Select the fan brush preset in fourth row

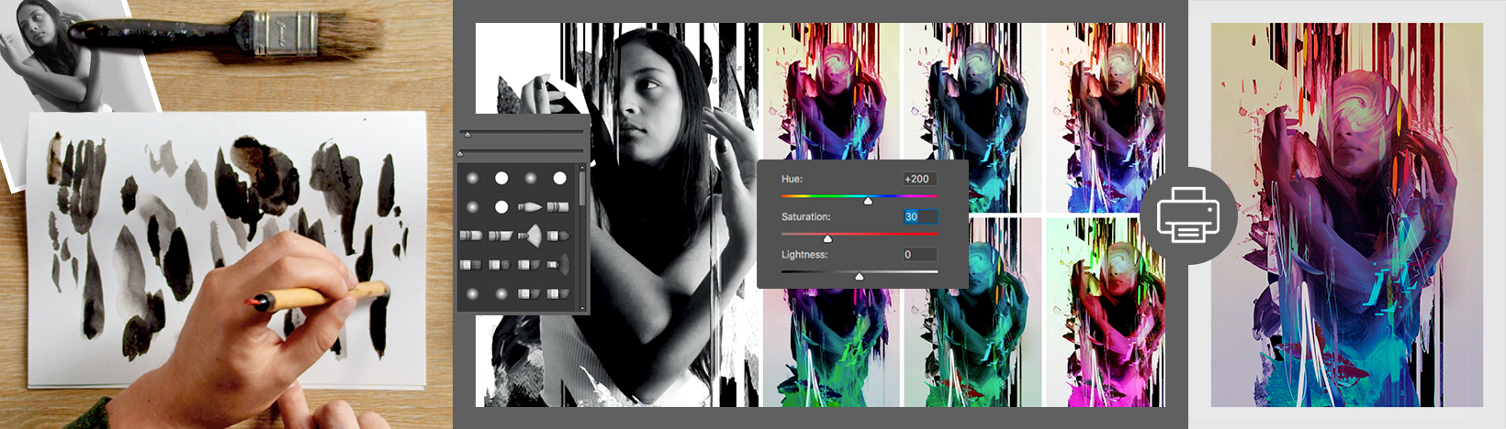559,265
